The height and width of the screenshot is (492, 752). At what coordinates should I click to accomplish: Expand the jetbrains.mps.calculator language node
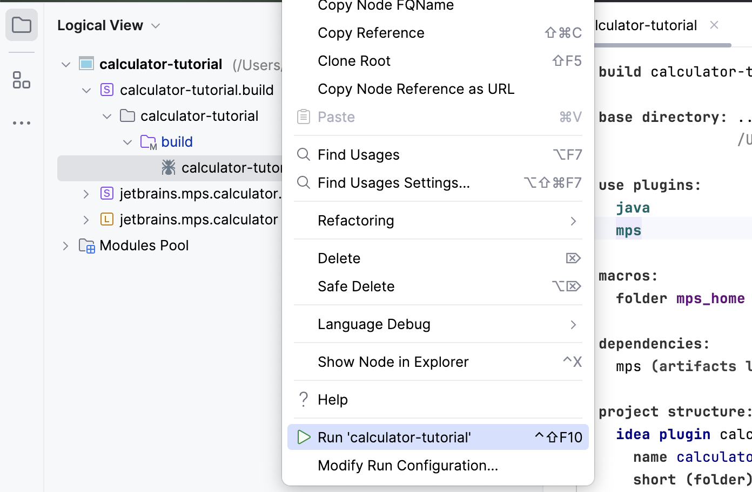86,220
